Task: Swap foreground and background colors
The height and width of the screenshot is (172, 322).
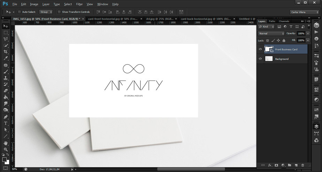Action: coord(8,154)
